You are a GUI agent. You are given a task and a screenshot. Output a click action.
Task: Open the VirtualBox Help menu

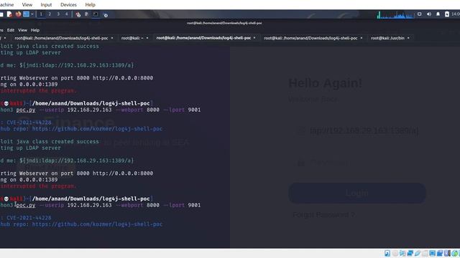pos(90,5)
